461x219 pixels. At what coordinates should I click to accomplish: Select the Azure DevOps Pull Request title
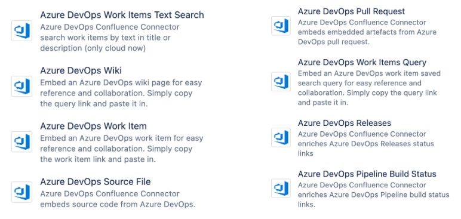pos(351,11)
